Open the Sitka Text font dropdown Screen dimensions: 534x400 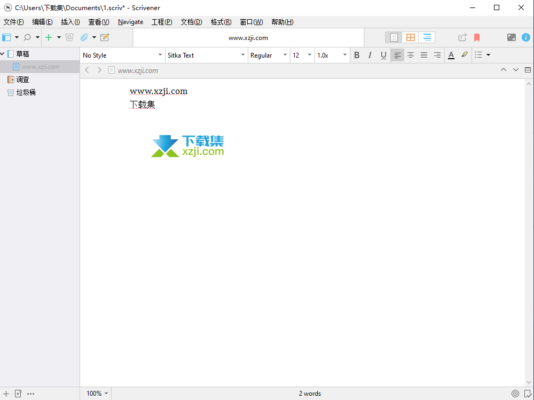click(206, 55)
